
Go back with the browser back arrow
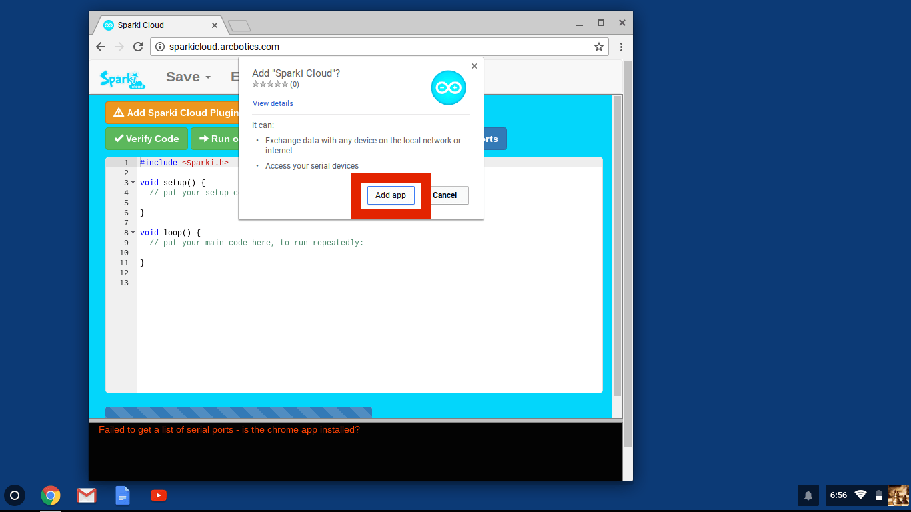(x=101, y=47)
